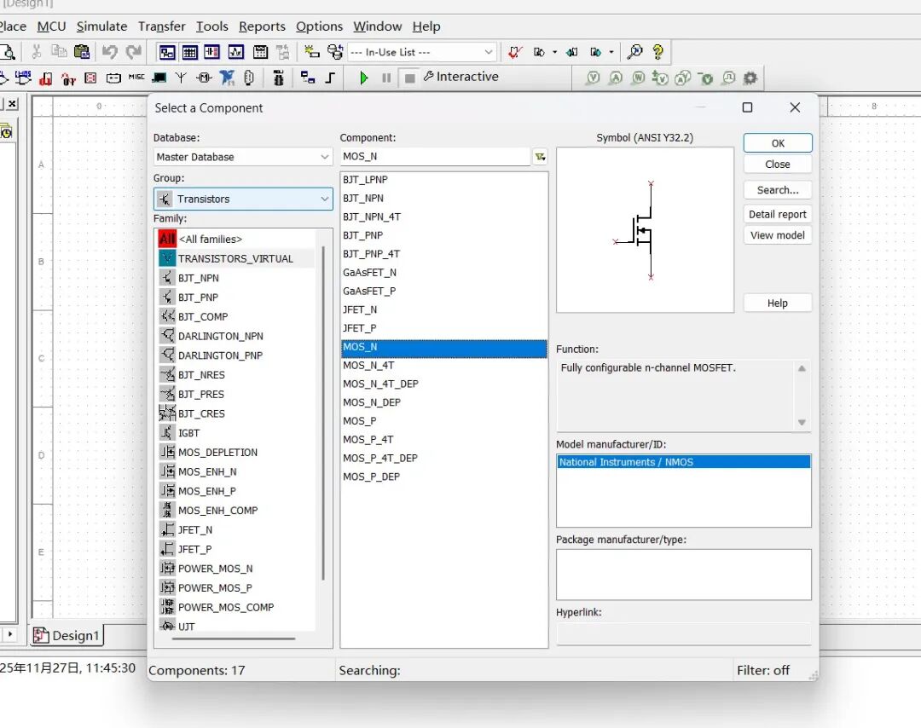Place NI component icon
Image resolution: width=921 pixels, height=728 pixels.
pos(227,78)
